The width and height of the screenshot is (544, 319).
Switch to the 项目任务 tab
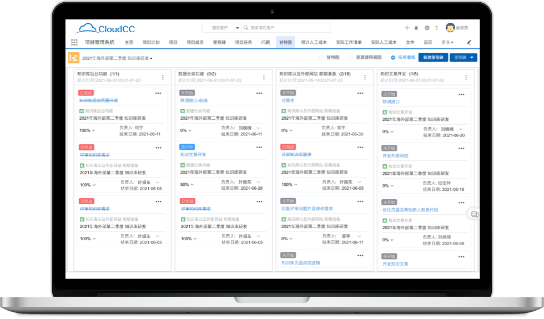[243, 42]
